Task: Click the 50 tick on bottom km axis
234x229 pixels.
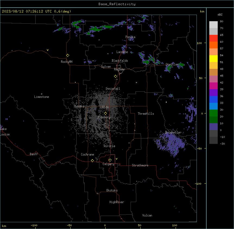Action: click(x=140, y=225)
